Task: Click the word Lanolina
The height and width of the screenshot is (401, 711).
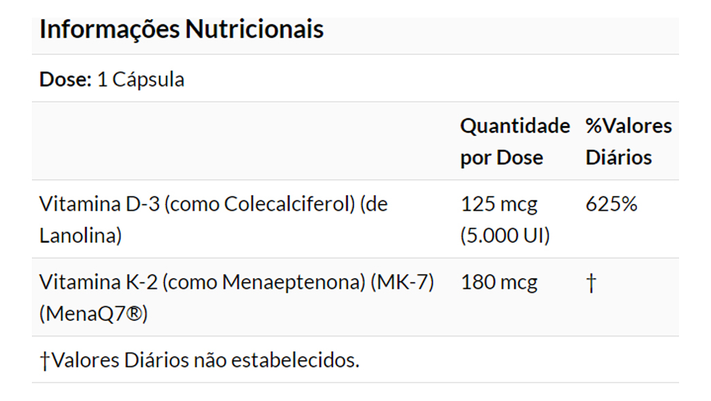Action: (x=77, y=236)
